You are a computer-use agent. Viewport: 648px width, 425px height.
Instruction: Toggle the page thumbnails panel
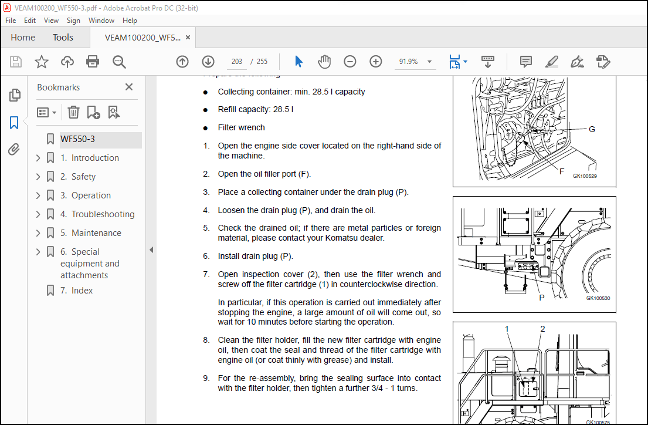15,95
